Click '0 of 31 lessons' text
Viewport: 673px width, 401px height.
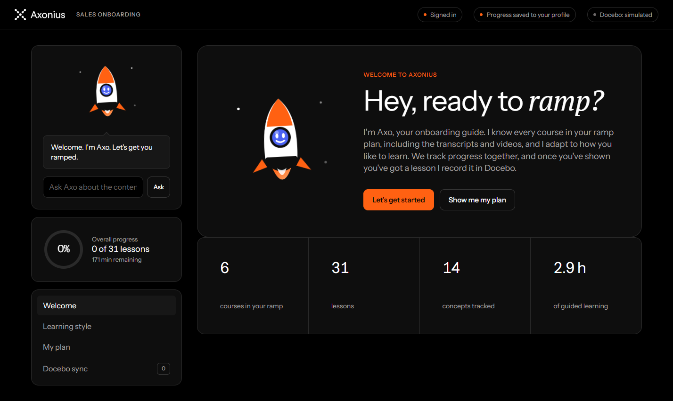pyautogui.click(x=121, y=249)
